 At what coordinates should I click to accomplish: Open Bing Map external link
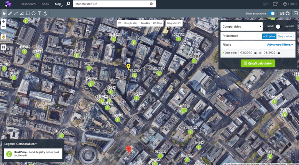174,23
